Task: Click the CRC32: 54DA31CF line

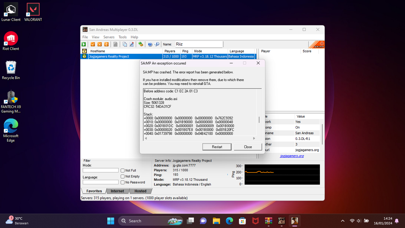Action: [157, 106]
